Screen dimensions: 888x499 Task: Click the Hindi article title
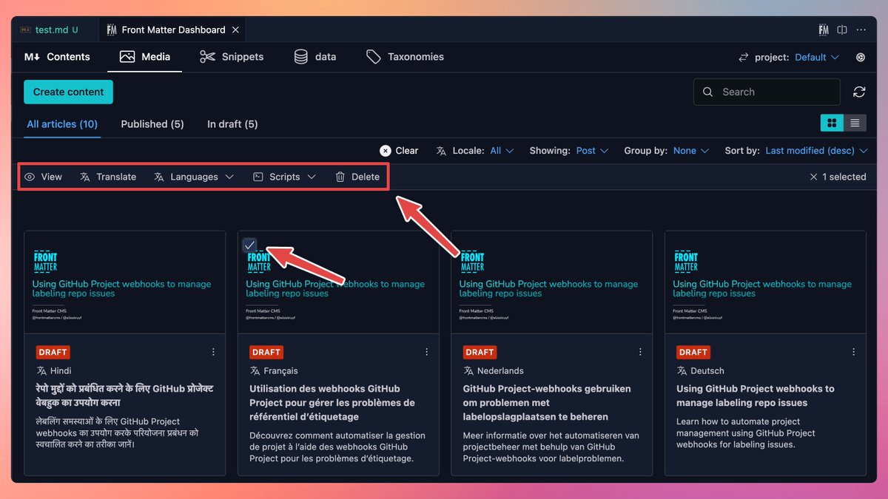click(x=125, y=396)
